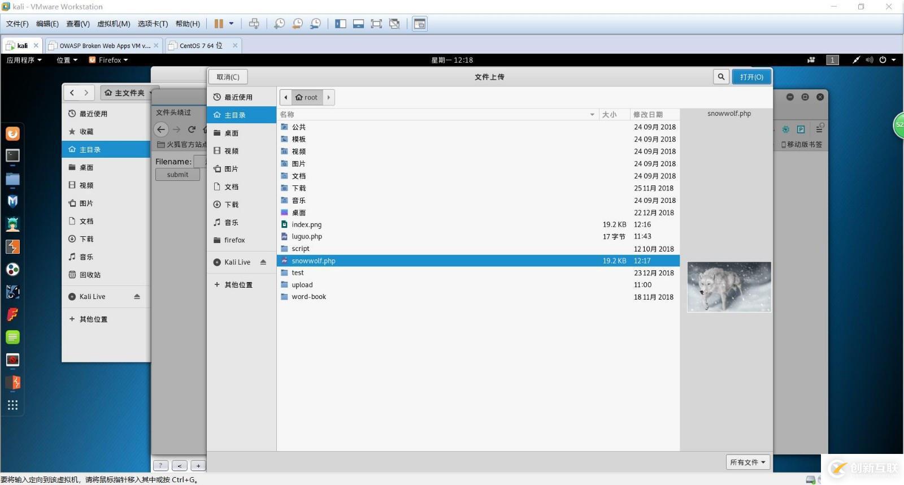Click the Firefox page back arrow

(x=161, y=129)
